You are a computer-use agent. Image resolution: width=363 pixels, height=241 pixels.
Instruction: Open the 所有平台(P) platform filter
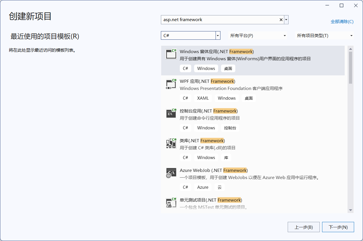click(258, 36)
